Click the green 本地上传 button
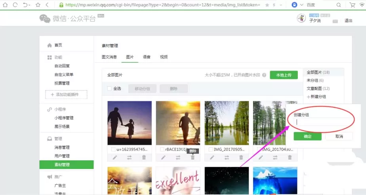 [284, 75]
